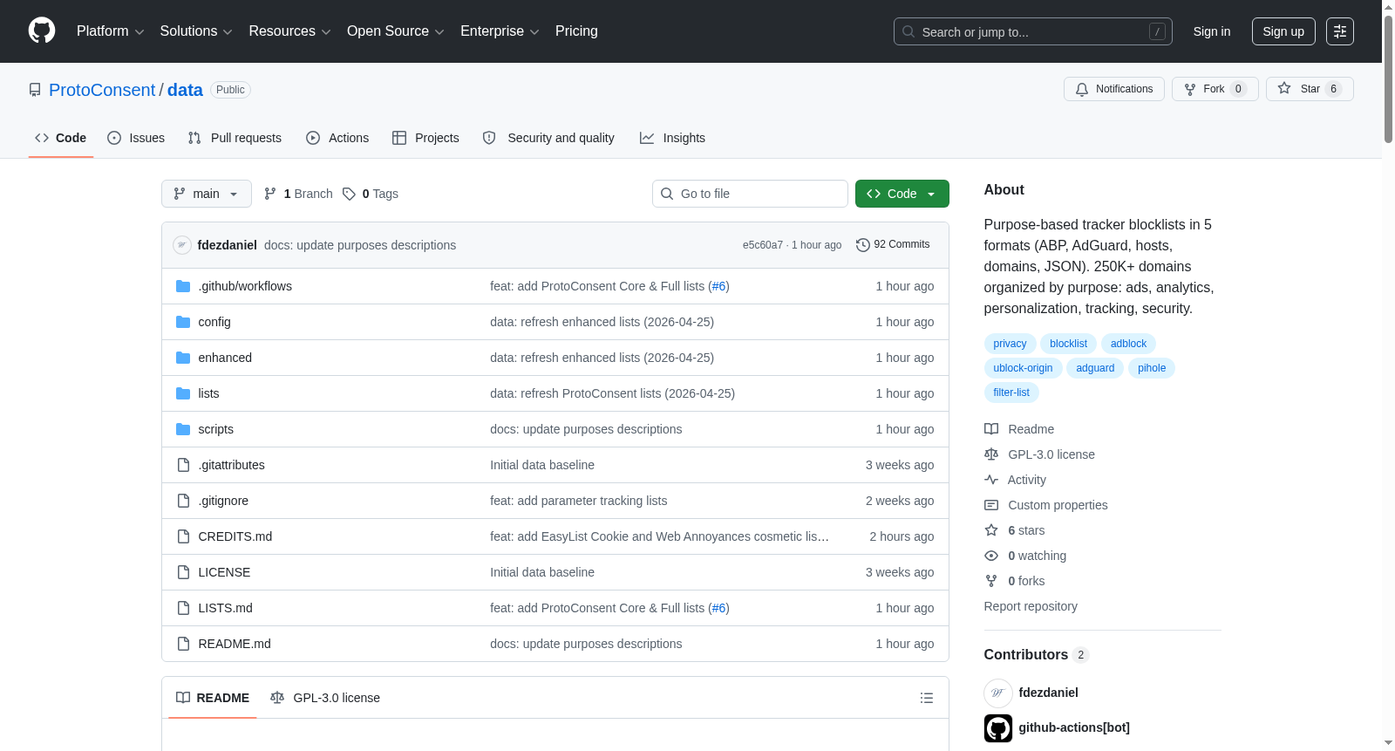The height and width of the screenshot is (751, 1395).
Task: Click the fdezdaniel avatar in commit header
Action: click(x=182, y=245)
